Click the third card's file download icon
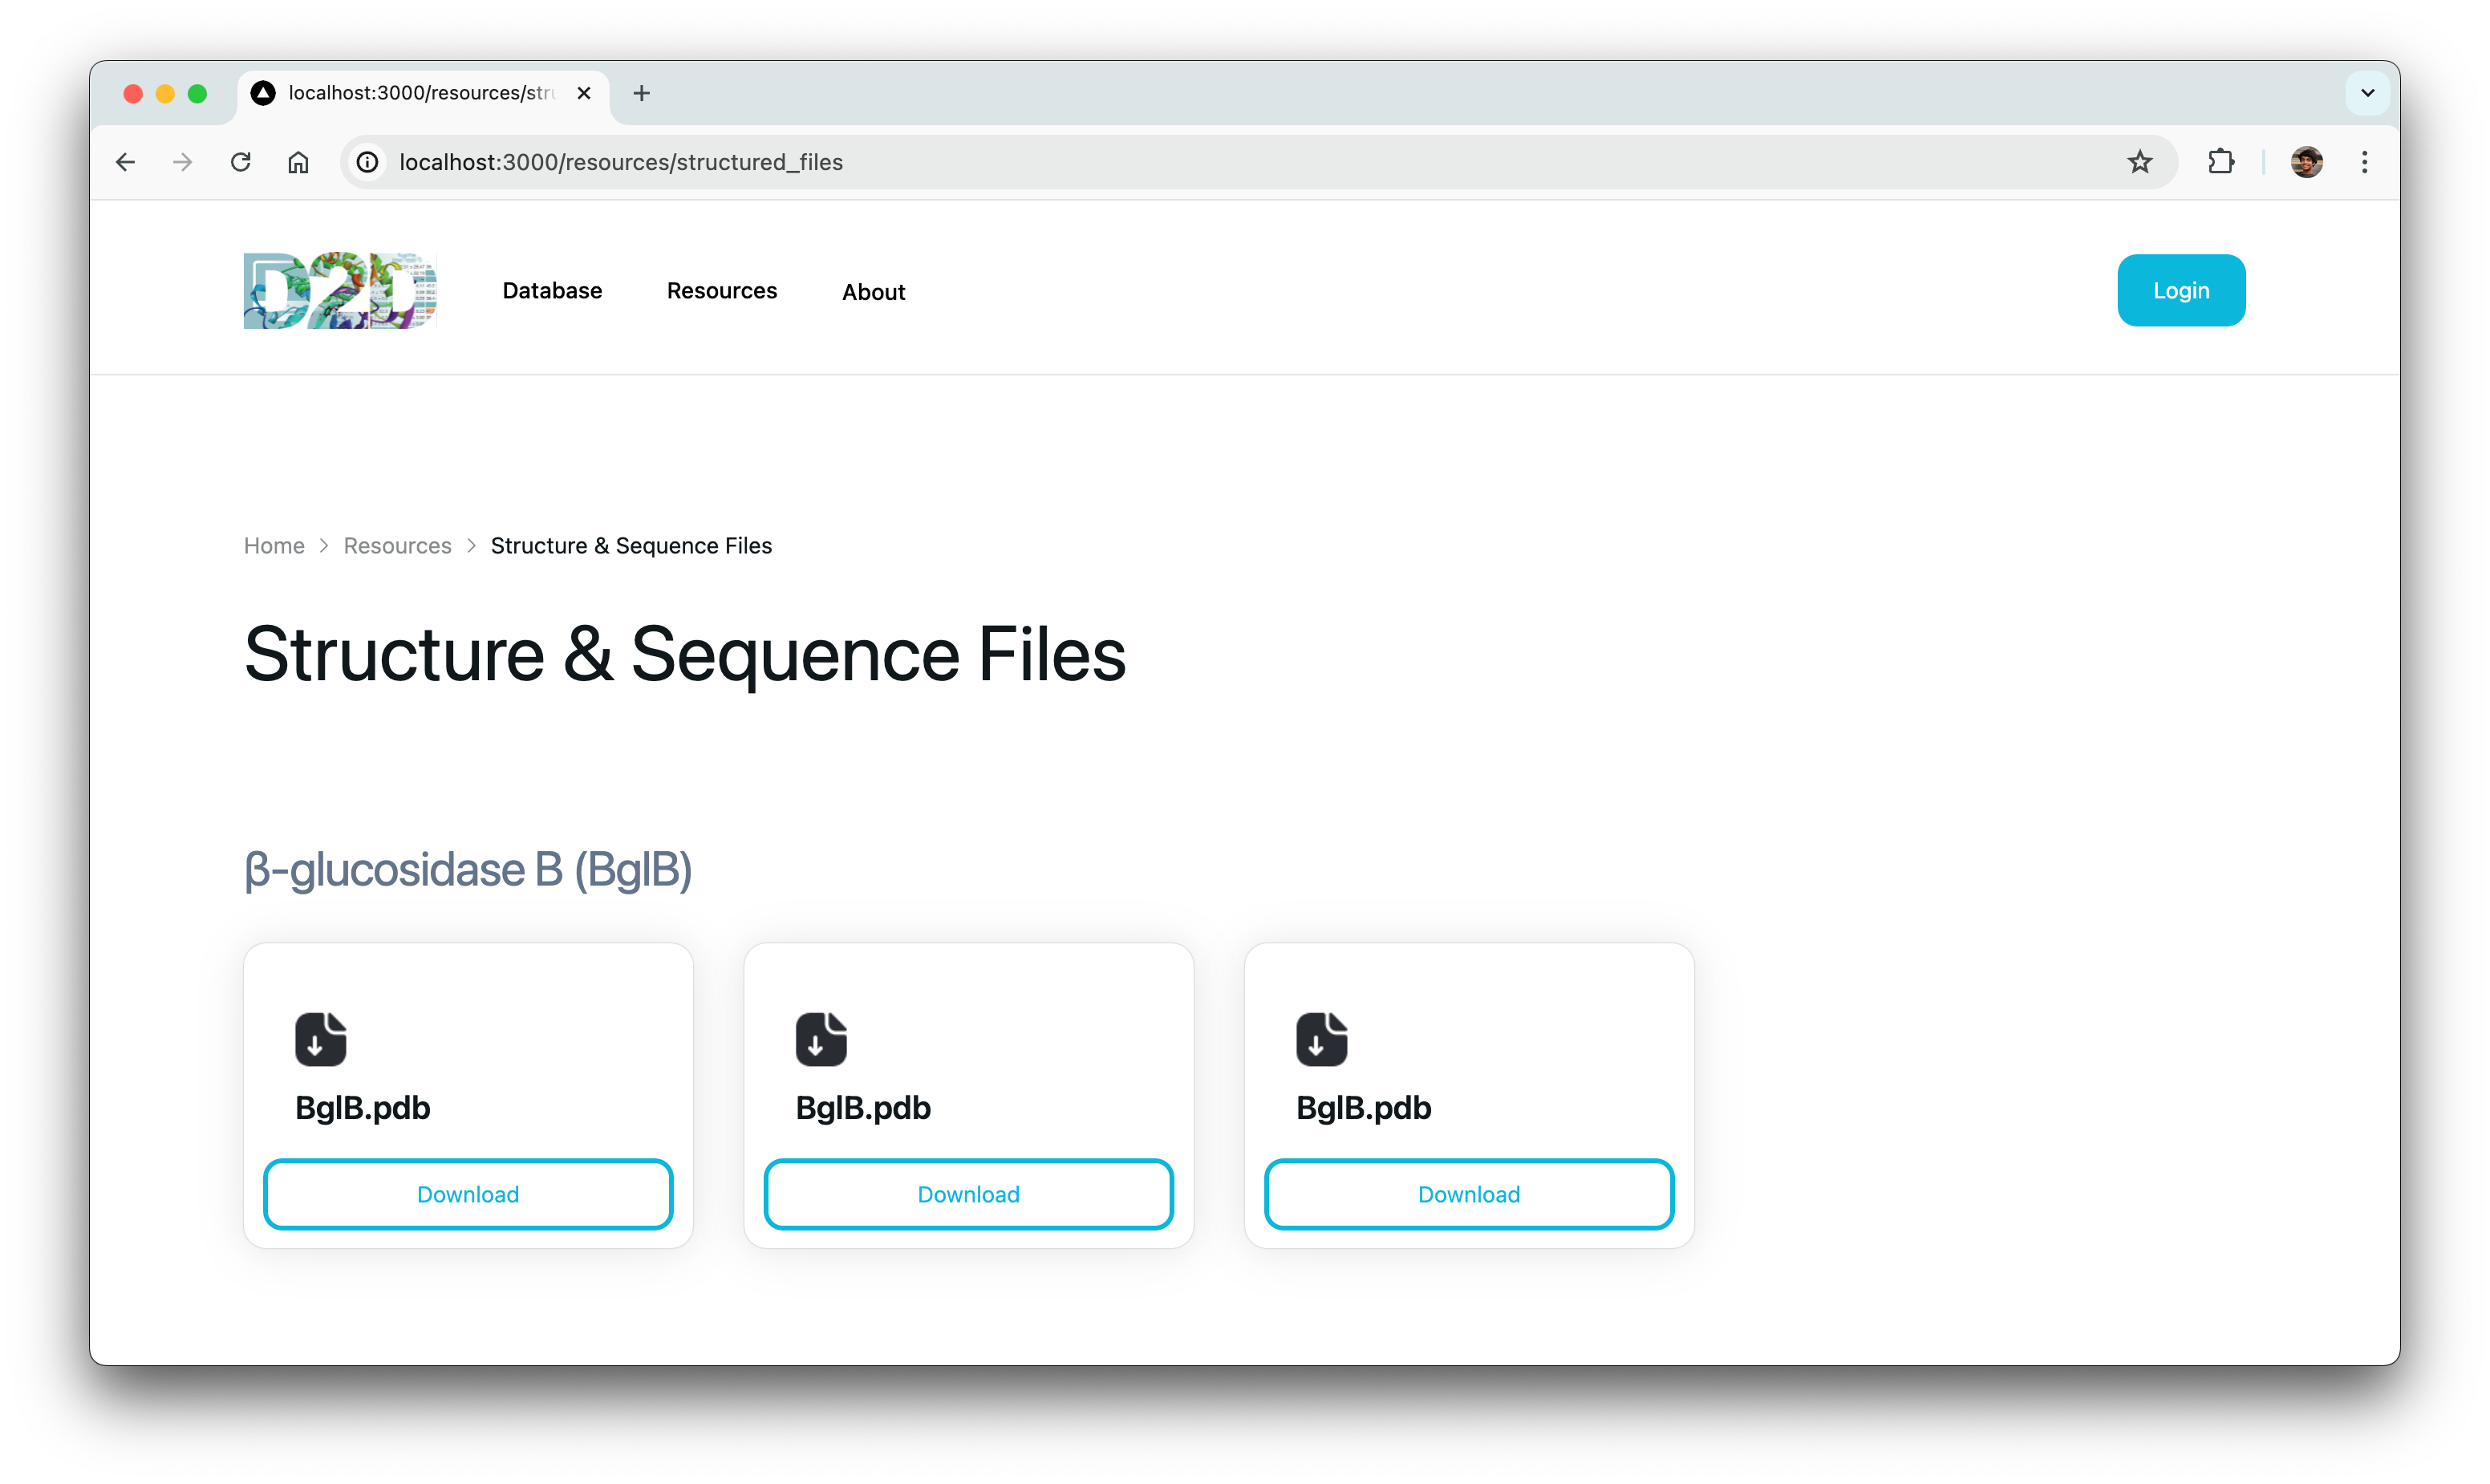Screen dimensions: 2490x1484 [x=1321, y=1039]
